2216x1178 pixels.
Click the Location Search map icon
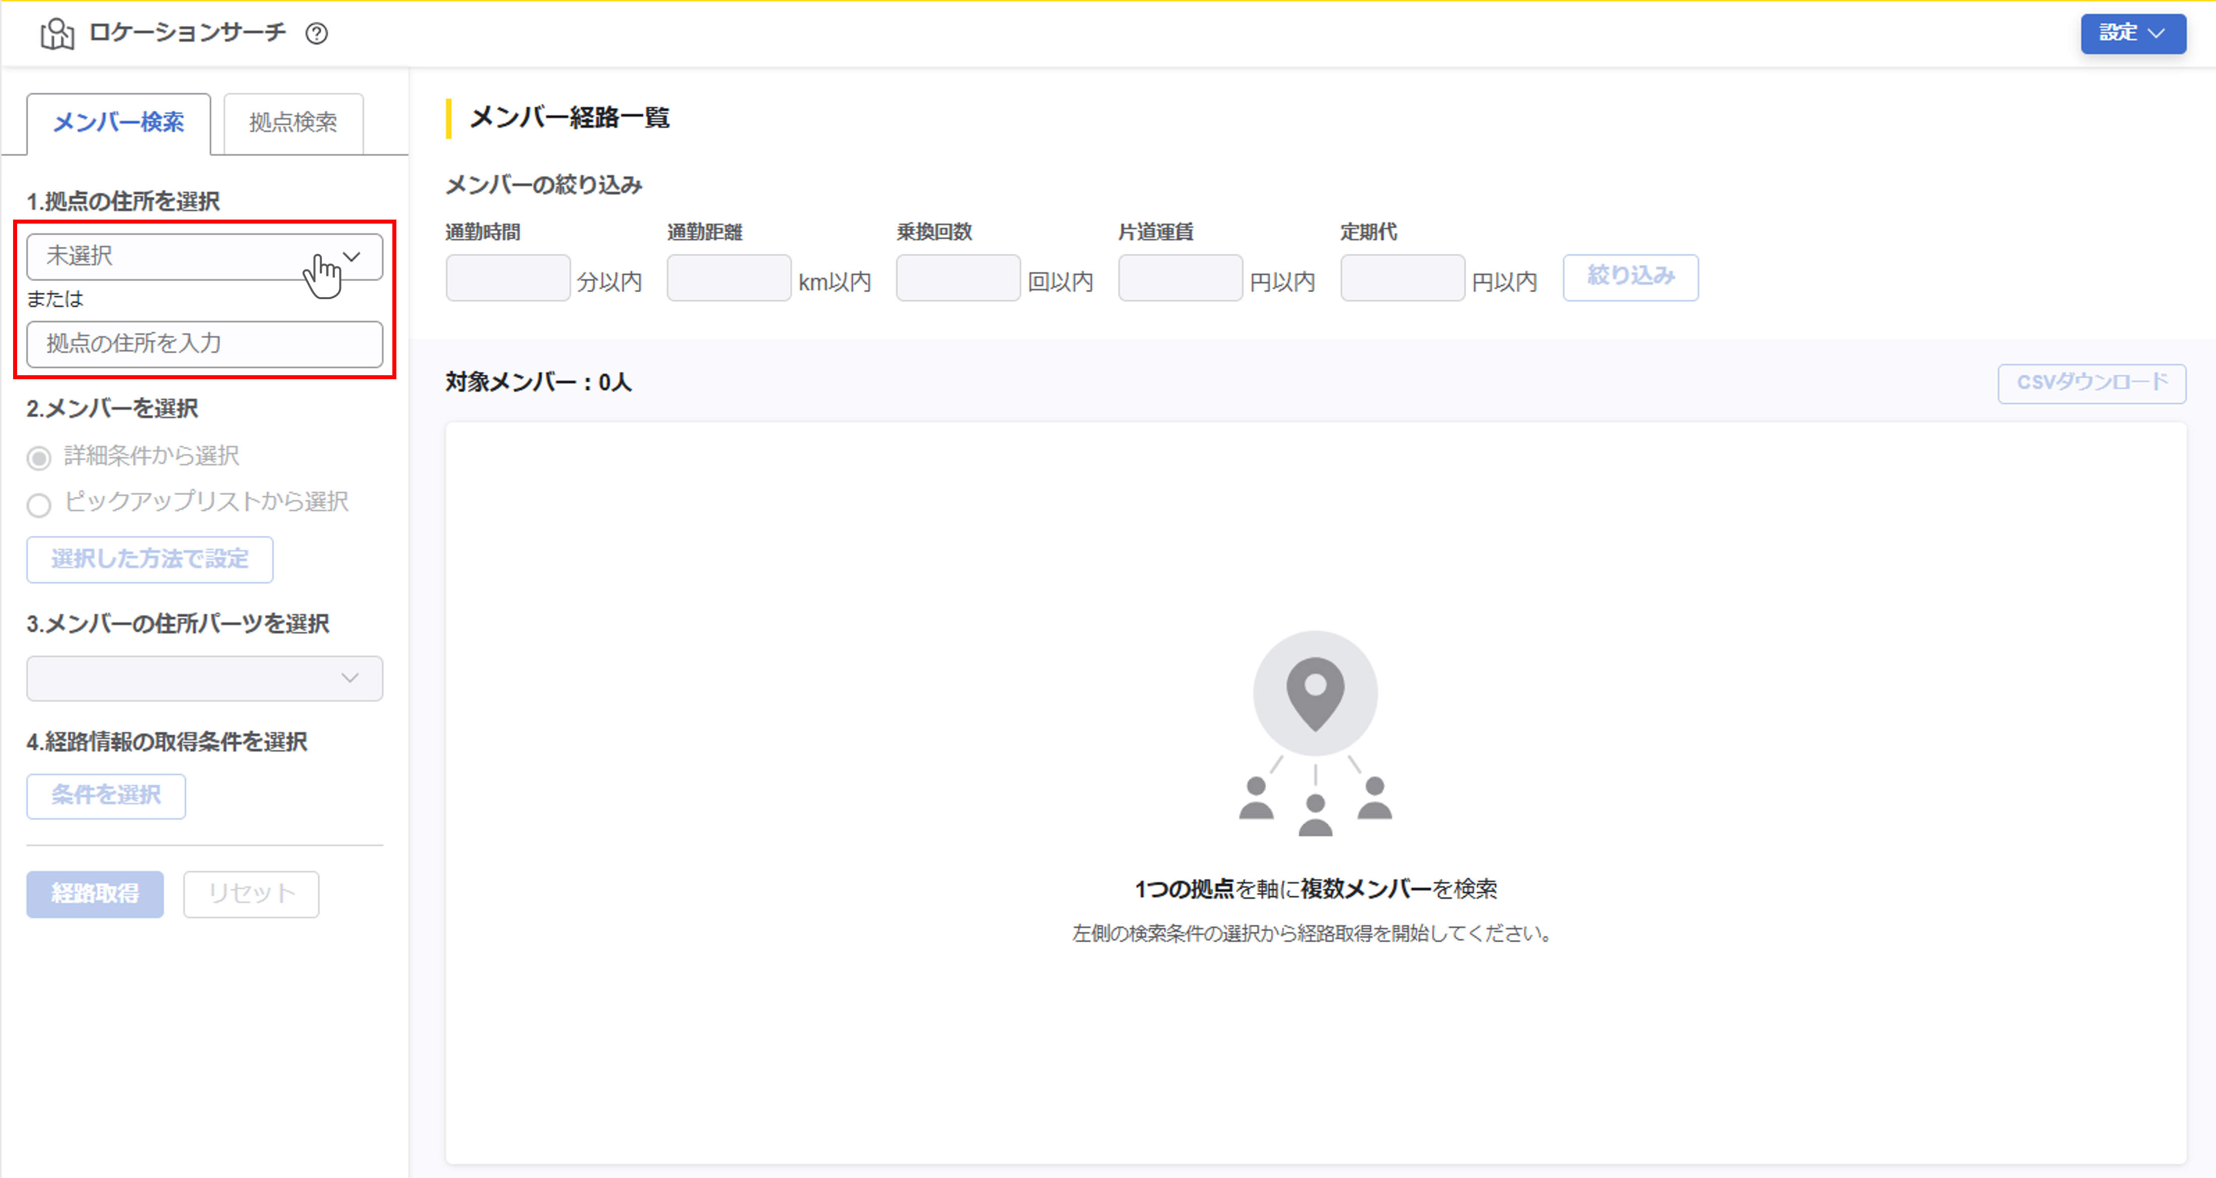57,34
